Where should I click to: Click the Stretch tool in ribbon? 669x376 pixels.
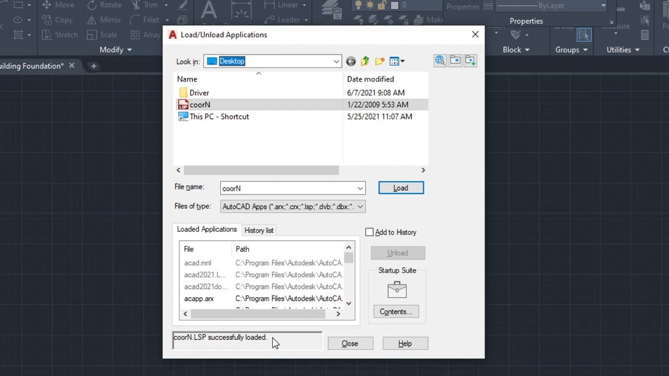(60, 35)
